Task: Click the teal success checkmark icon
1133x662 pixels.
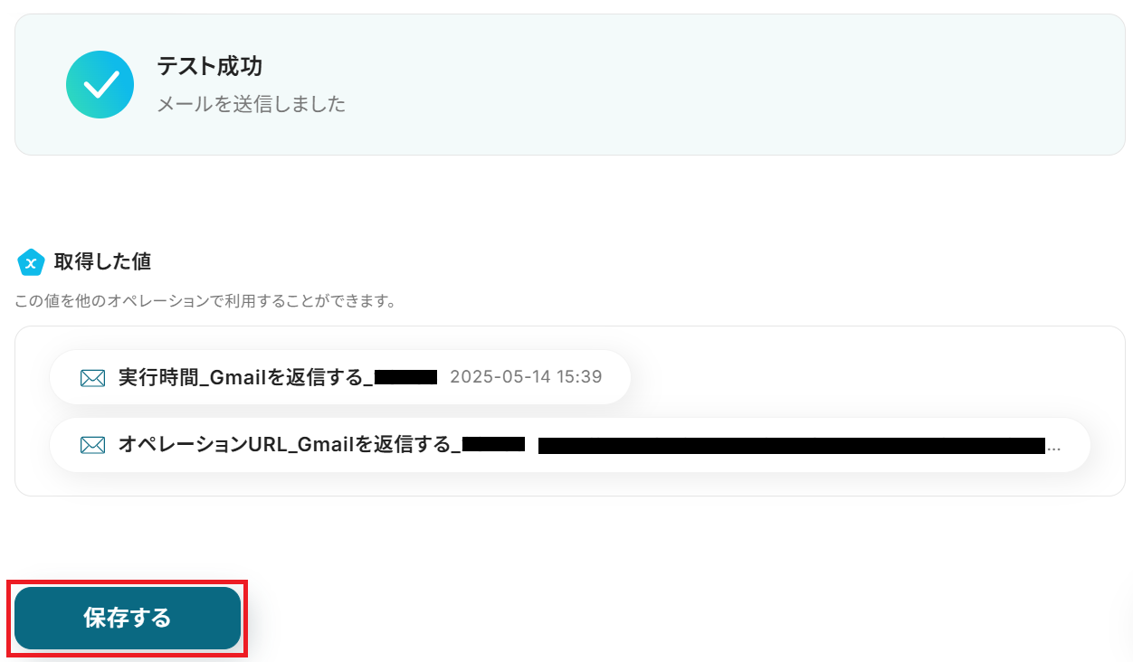Action: tap(100, 84)
